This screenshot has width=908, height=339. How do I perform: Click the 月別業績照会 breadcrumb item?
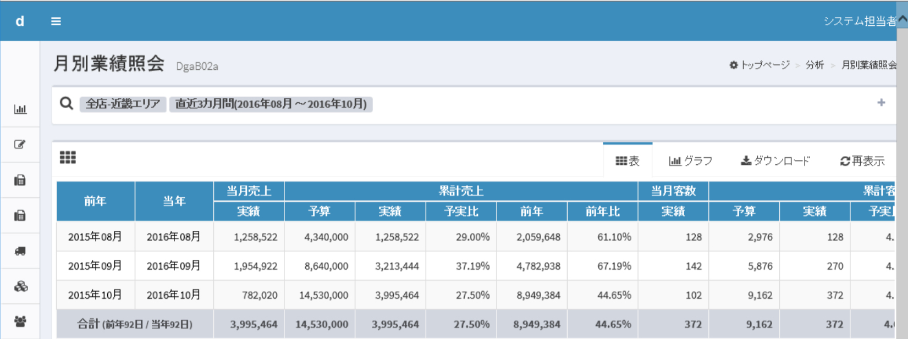pyautogui.click(x=869, y=65)
